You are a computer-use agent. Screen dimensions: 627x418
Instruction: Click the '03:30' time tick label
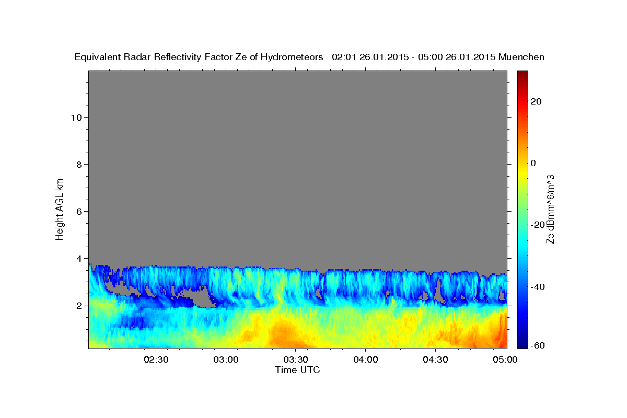(296, 359)
